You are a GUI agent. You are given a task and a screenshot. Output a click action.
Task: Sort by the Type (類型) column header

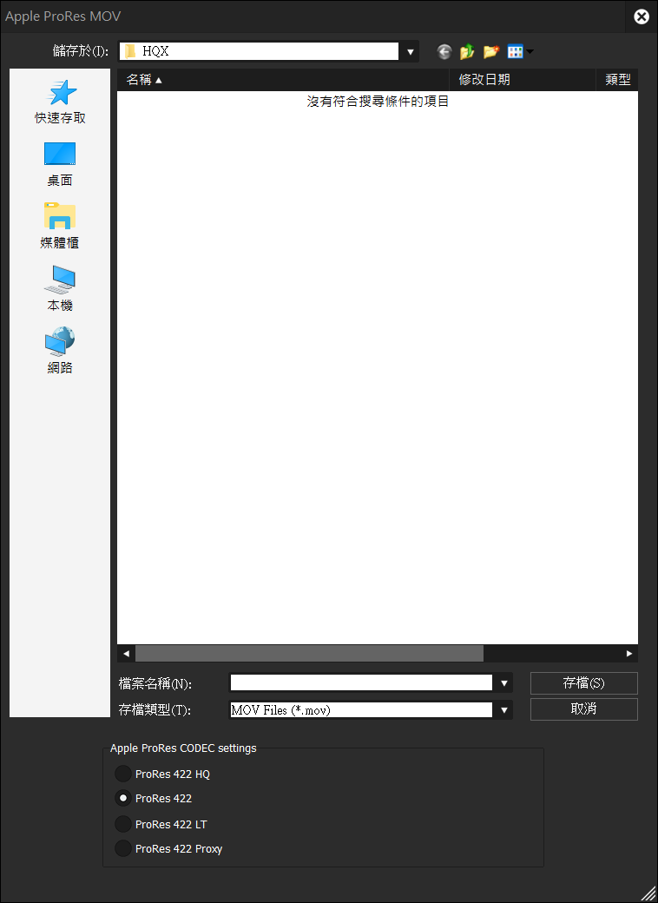(x=617, y=80)
